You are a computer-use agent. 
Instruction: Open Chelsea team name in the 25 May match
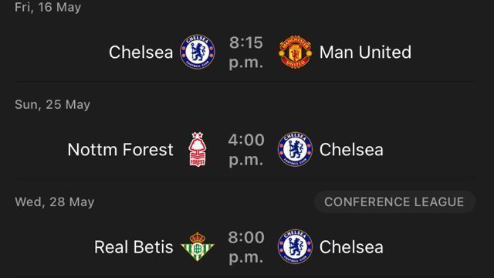(351, 150)
